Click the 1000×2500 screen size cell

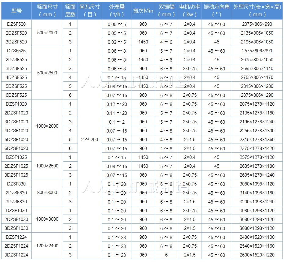click(47, 166)
